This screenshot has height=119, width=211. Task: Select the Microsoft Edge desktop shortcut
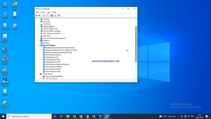pyautogui.click(x=5, y=49)
